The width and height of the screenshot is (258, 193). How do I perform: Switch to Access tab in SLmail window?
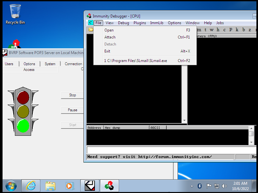pos(29,70)
